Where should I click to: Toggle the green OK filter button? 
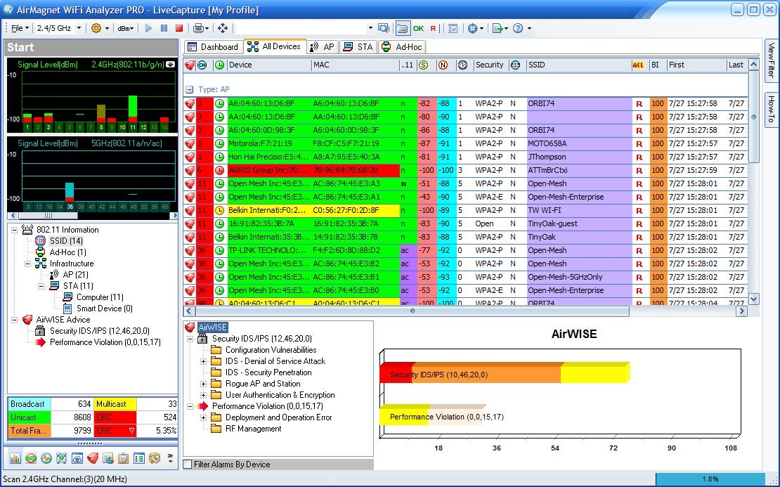point(418,28)
